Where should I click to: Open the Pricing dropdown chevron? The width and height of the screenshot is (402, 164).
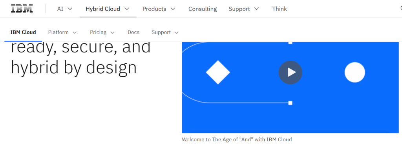[112, 32]
